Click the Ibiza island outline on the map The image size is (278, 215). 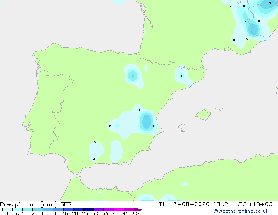[182, 126]
